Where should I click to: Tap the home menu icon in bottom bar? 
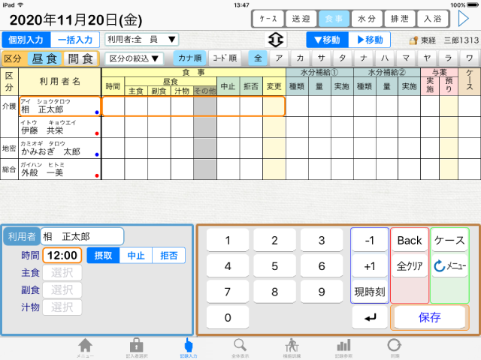tap(86, 346)
